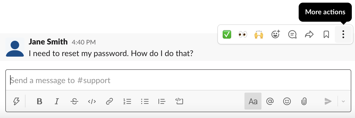The height and width of the screenshot is (118, 355).
Task: React with the green checkmark emoji
Action: tap(227, 34)
